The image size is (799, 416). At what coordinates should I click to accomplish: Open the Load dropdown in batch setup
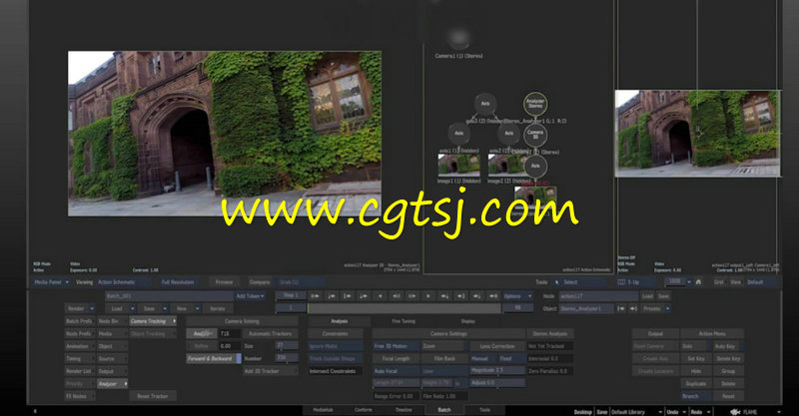point(132,308)
